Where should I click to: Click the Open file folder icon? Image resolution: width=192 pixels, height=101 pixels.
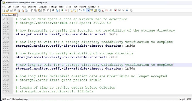tap(7, 10)
